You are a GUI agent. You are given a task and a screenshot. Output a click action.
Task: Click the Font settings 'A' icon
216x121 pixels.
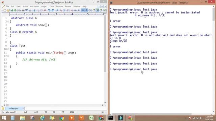[72, 10]
